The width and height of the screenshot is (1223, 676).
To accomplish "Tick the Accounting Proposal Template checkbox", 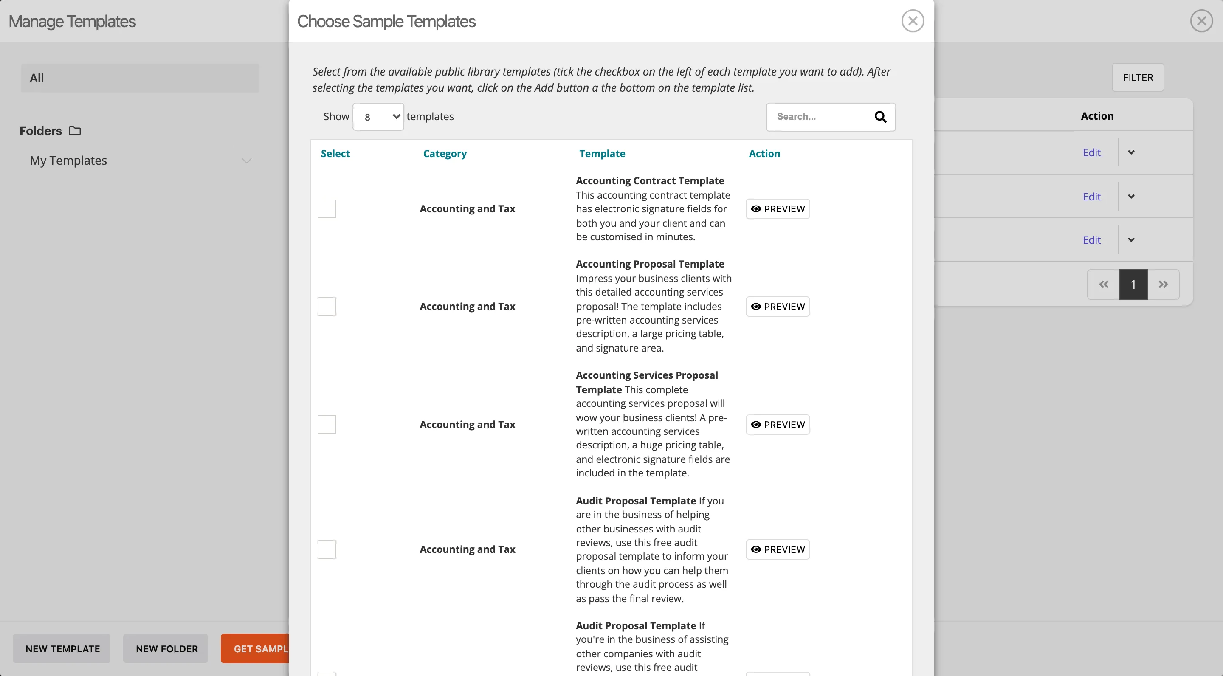I will coord(327,306).
